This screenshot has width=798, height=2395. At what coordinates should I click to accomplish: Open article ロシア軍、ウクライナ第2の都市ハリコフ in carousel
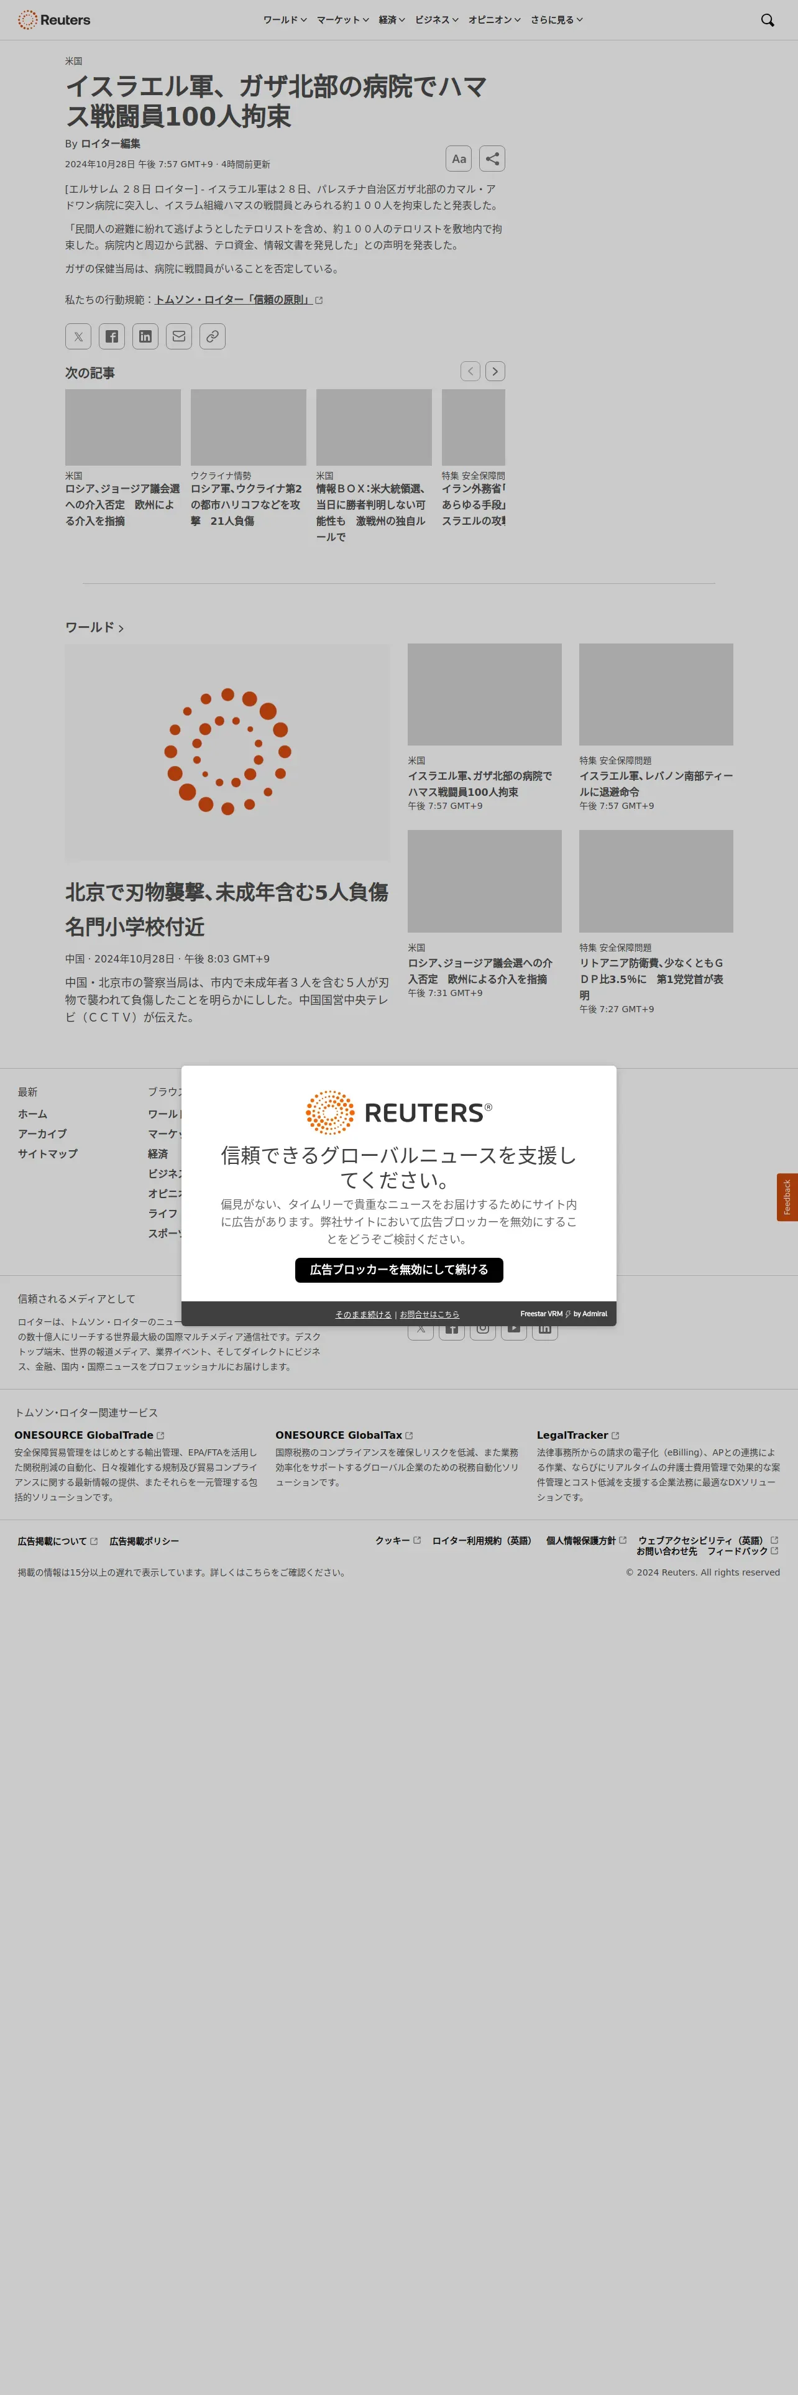[x=247, y=505]
